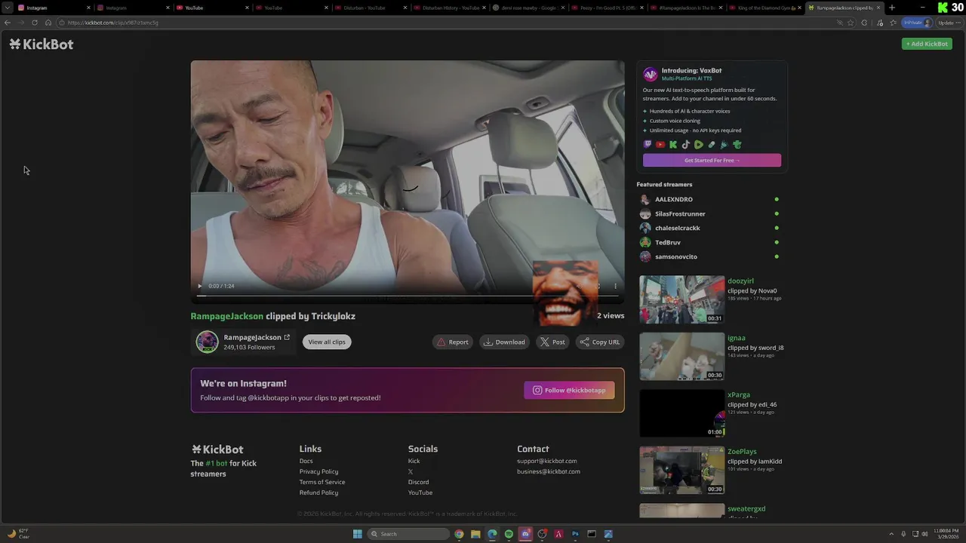Image resolution: width=966 pixels, height=543 pixels.
Task: Open the KickBot logo home link
Action: 42,44
